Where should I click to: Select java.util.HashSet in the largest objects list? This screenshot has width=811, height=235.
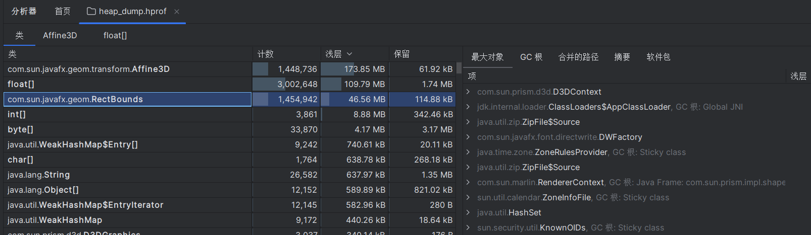509,212
